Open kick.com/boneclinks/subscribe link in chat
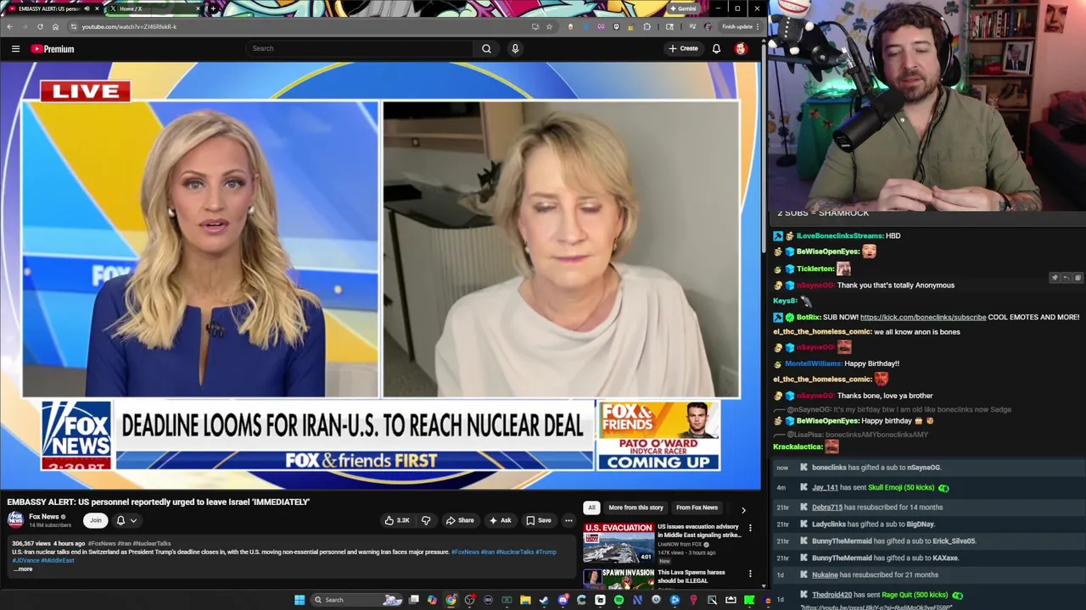 click(x=923, y=317)
